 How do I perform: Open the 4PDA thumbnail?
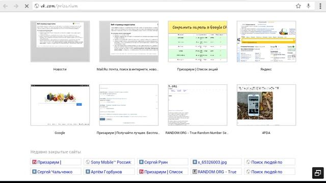[x=266, y=105]
